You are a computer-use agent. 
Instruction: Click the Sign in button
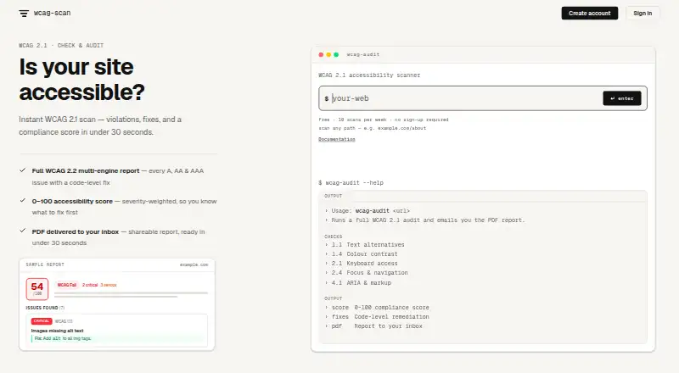click(643, 14)
